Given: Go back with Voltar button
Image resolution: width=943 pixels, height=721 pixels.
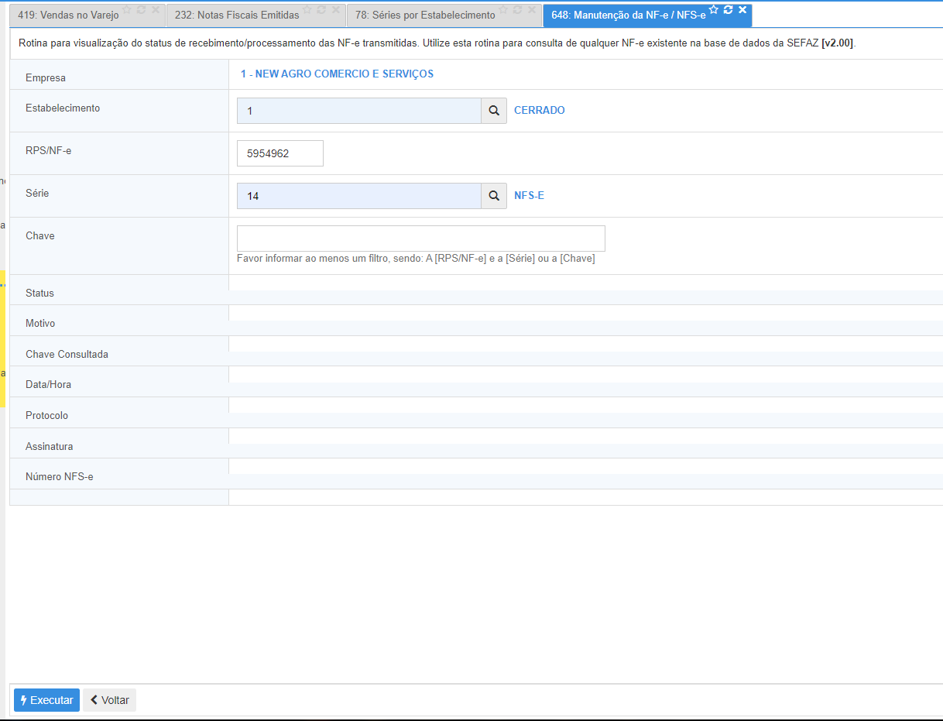Looking at the screenshot, I should (109, 700).
